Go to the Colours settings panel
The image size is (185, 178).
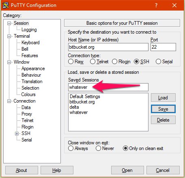pyautogui.click(x=28, y=94)
